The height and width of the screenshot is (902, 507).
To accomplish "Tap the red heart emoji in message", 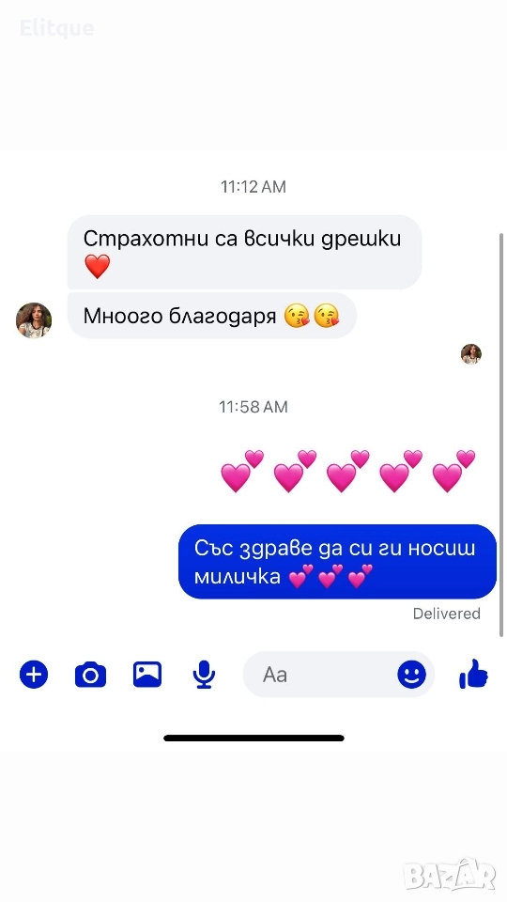I will [x=97, y=267].
